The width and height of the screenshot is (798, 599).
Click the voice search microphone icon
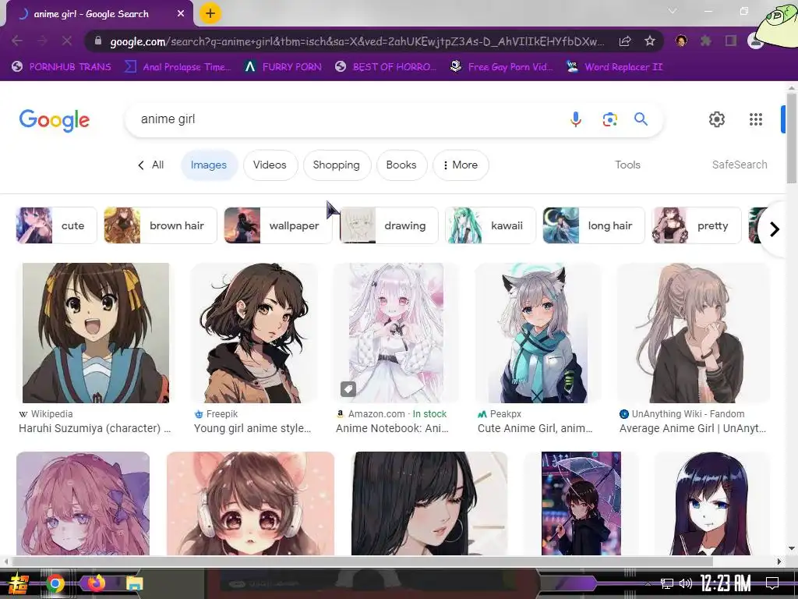point(576,119)
